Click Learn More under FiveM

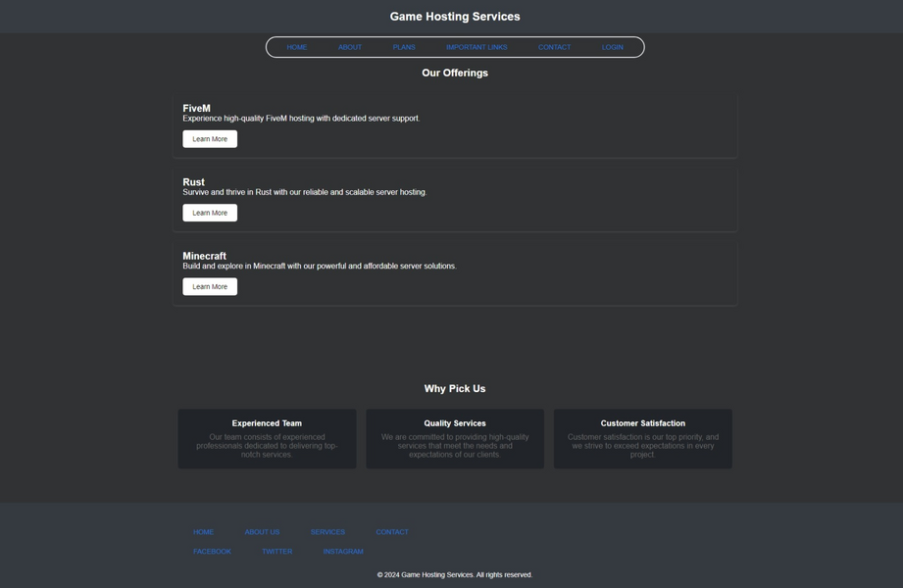[210, 139]
